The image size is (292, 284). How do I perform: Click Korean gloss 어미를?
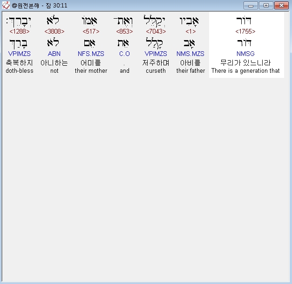(91, 62)
